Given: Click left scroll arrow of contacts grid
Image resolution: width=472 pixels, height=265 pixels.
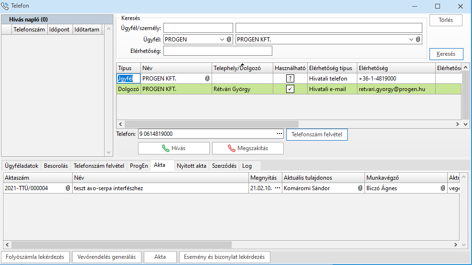Looking at the screenshot, I should [x=120, y=124].
